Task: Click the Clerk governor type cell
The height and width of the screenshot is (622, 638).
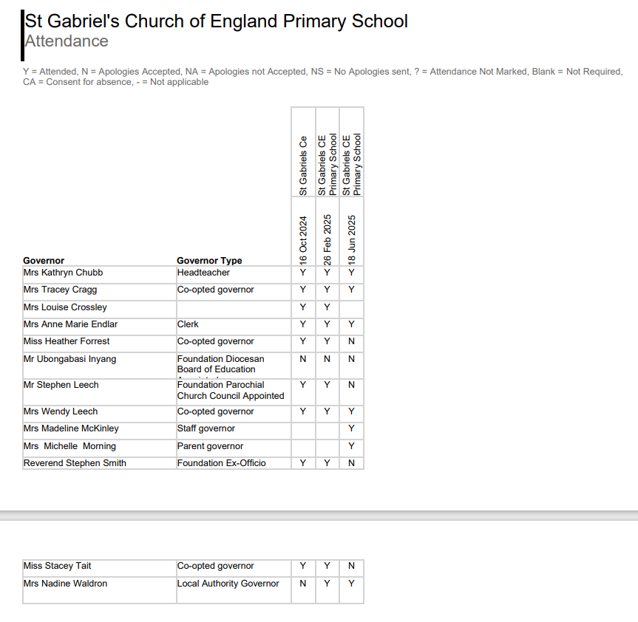Action: coord(188,324)
